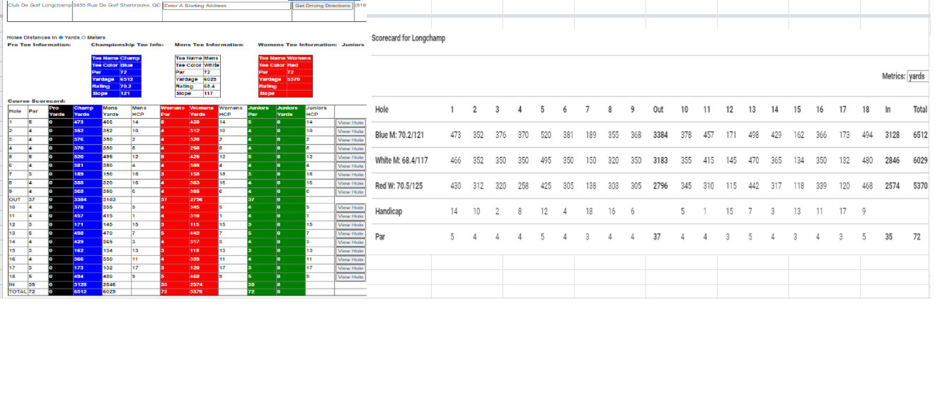The image size is (947, 420).
Task: Click the Tee Color Red cell
Action: (299, 65)
